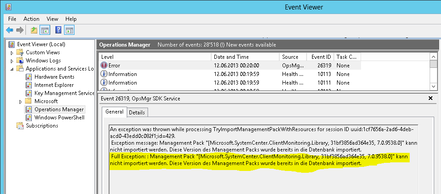441x194 pixels.
Task: Click the Event Viewer (Local) root icon
Action: tap(11, 44)
